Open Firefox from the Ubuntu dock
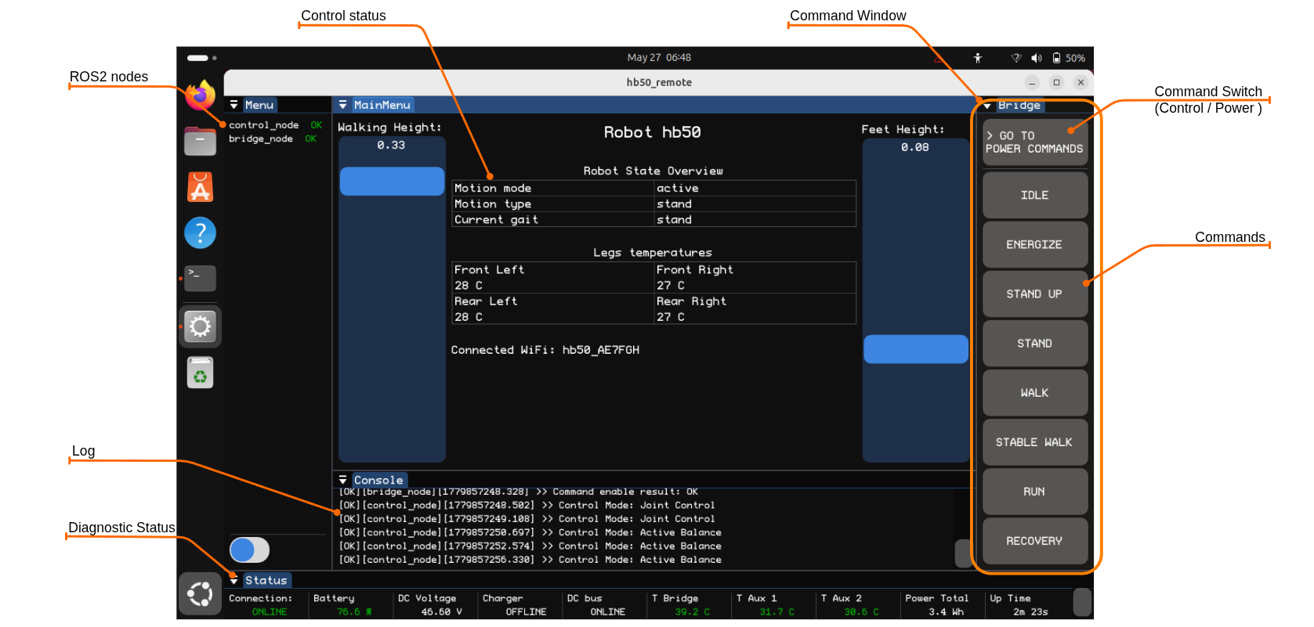 pyautogui.click(x=200, y=95)
